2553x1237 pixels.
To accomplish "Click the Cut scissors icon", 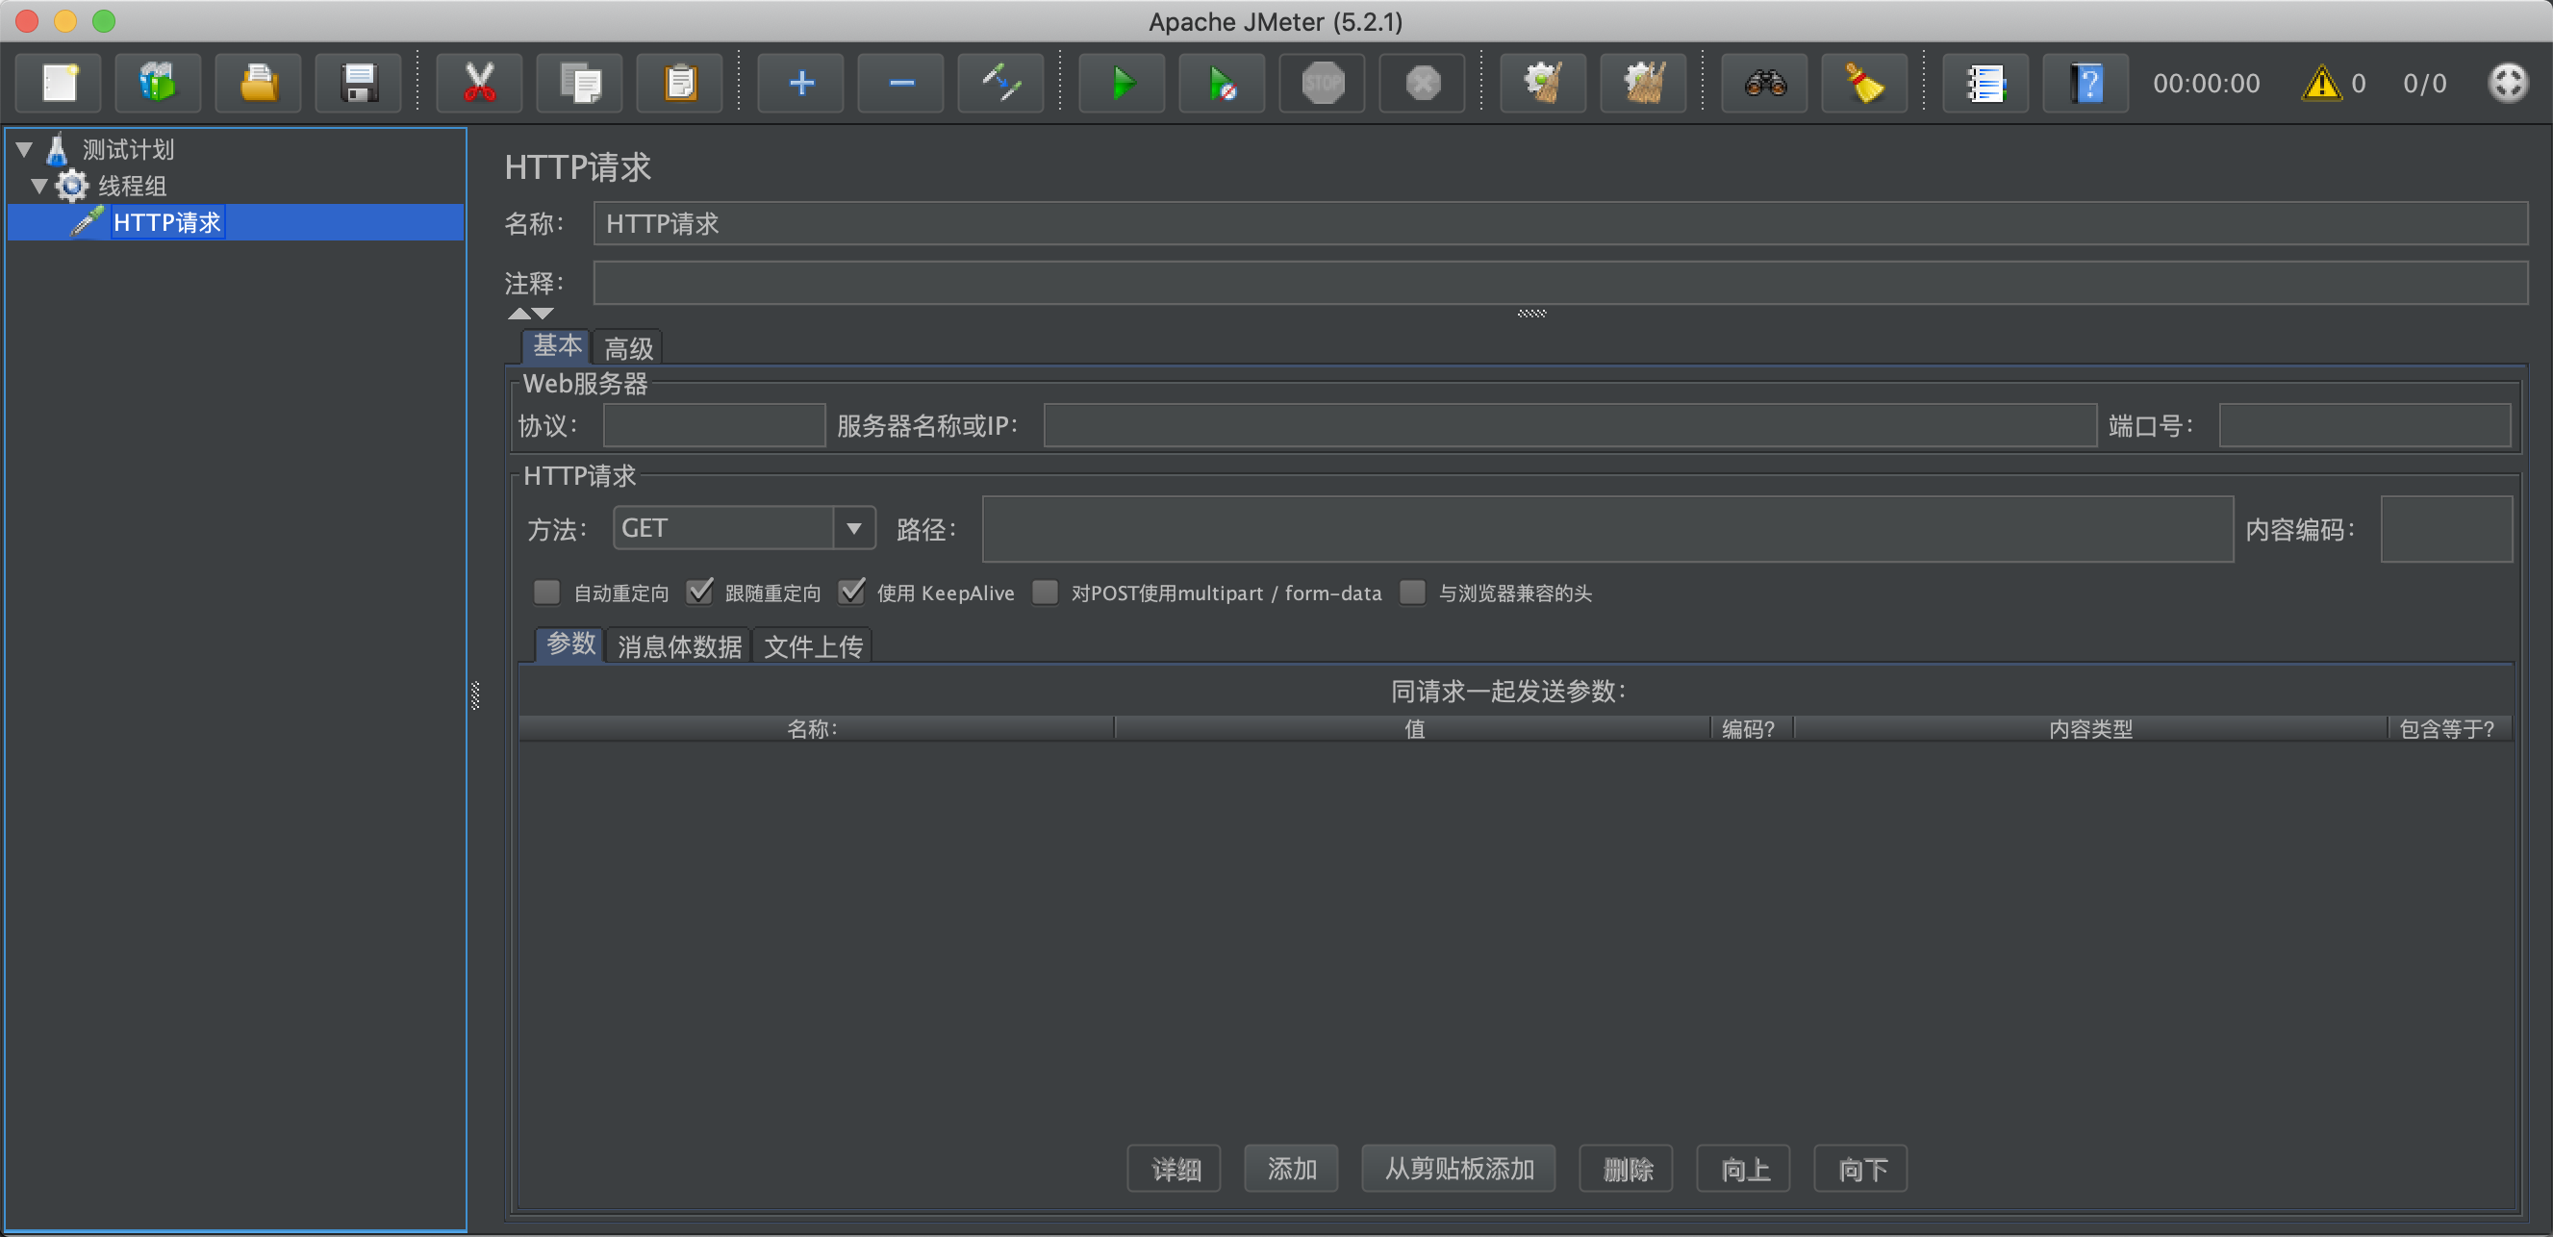I will click(x=480, y=84).
